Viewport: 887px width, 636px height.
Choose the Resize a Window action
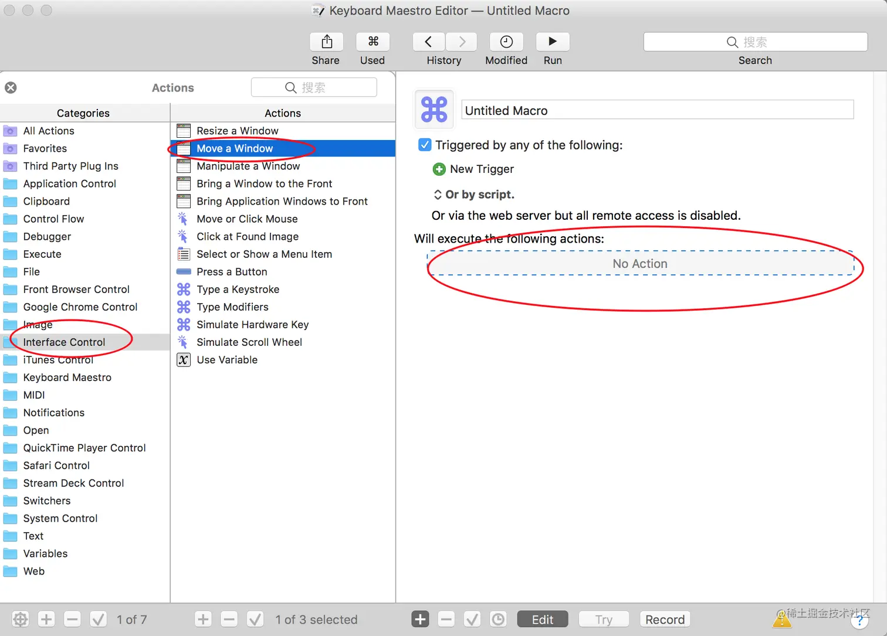(283, 131)
